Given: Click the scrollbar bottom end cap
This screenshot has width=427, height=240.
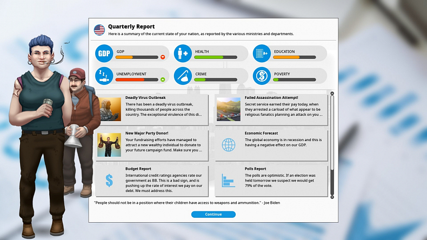Looking at the screenshot, I should point(332,197).
